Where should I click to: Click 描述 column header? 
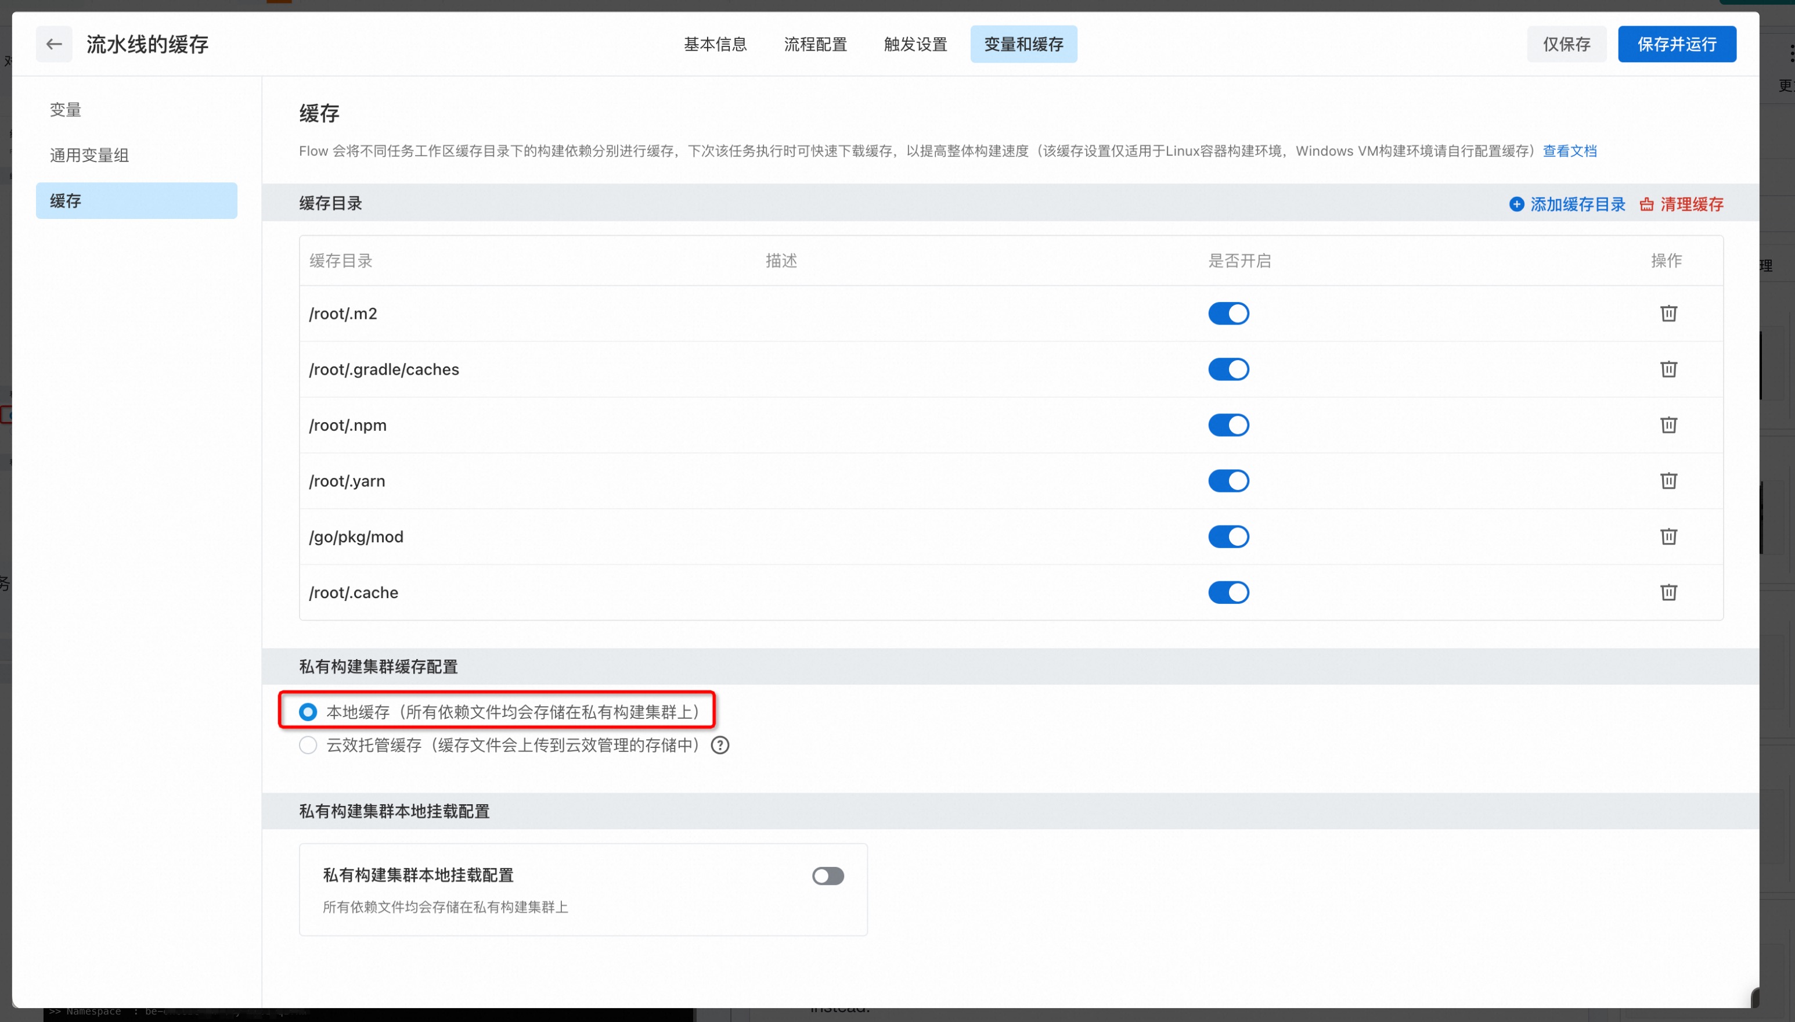781,260
